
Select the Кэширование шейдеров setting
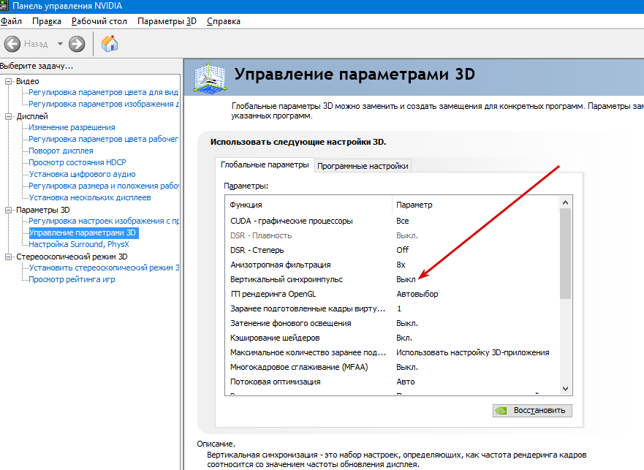click(392, 338)
